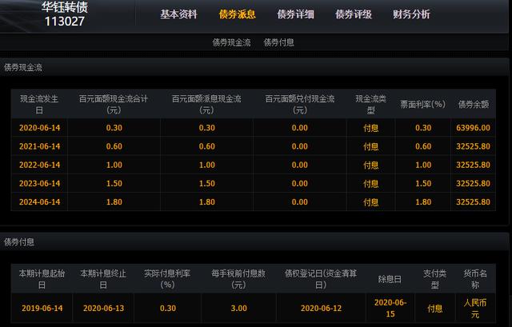Click 实际付息利率(%) column header
Viewport: 512px width, 327px height.
[167, 279]
